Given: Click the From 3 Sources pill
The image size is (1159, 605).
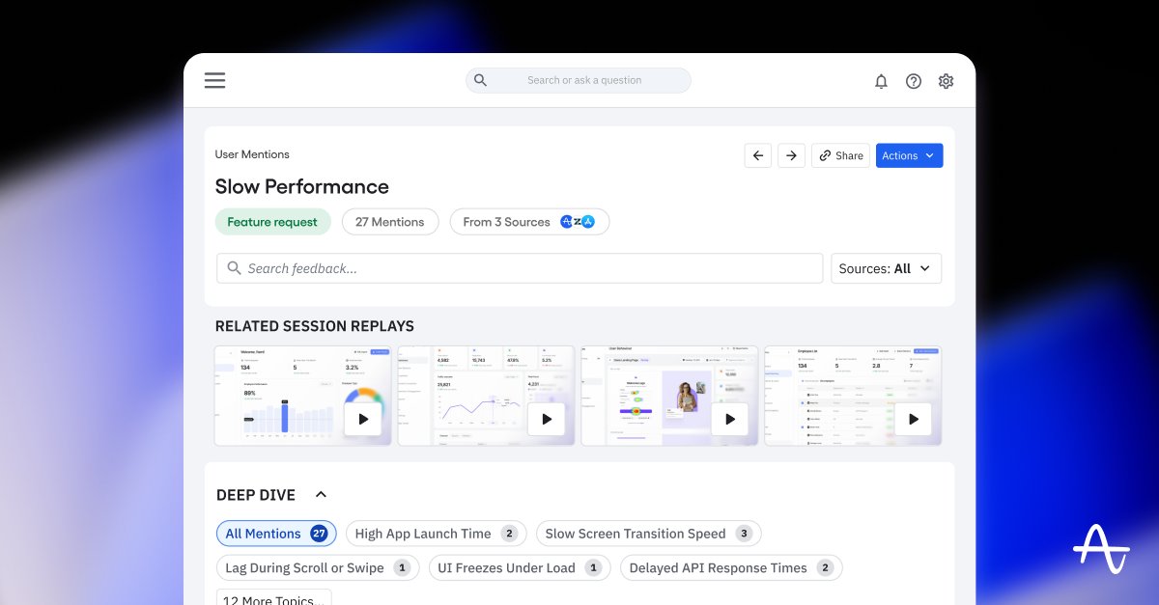Looking at the screenshot, I should point(529,222).
